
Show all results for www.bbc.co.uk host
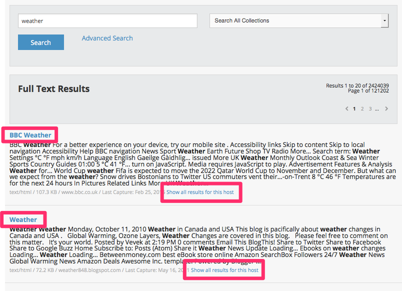pos(200,192)
